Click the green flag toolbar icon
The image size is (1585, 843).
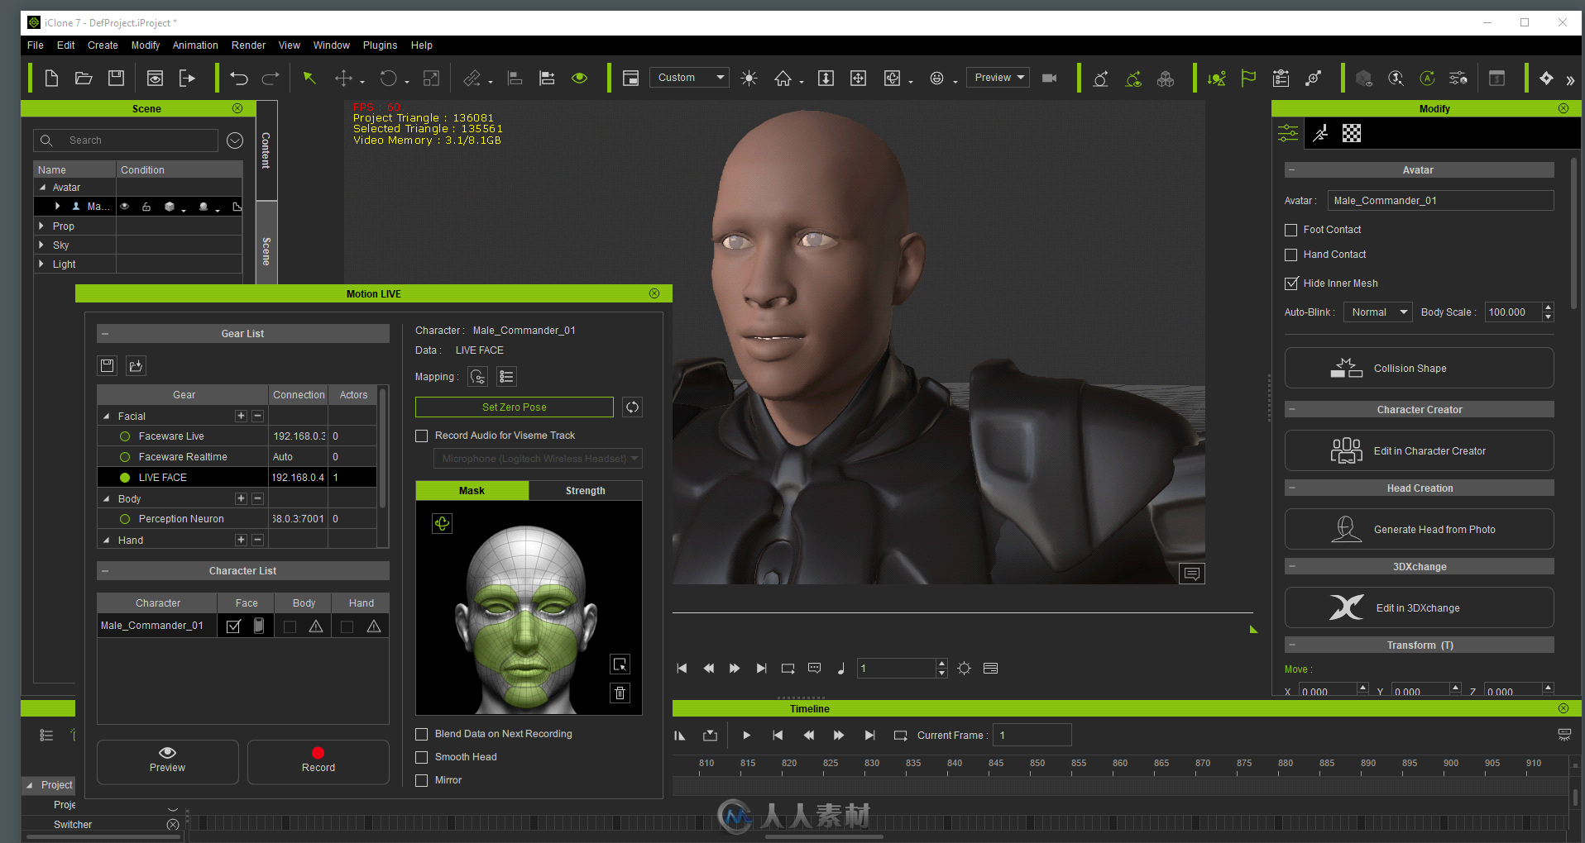(x=1248, y=78)
